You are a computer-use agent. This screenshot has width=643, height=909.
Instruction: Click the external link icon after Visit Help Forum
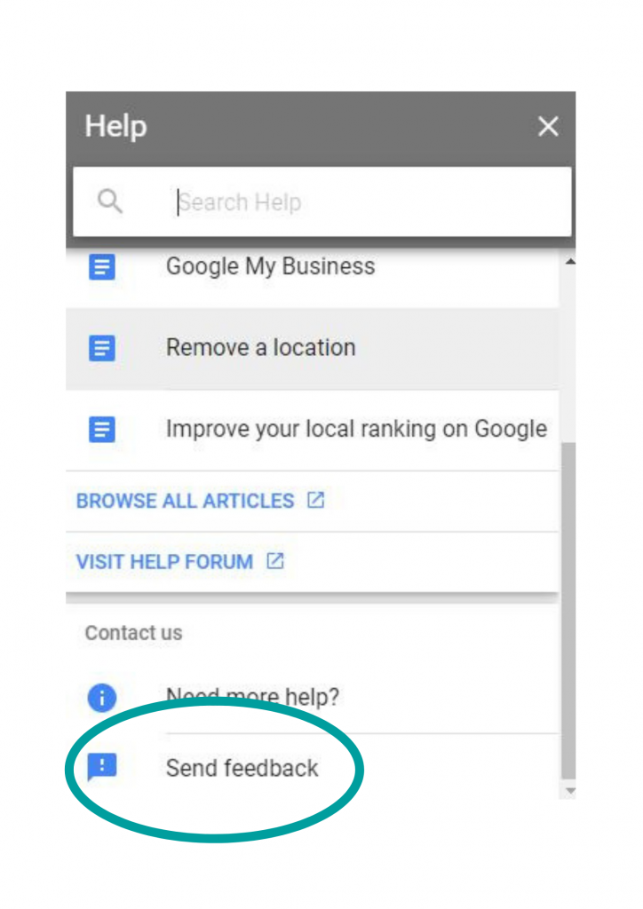(275, 561)
